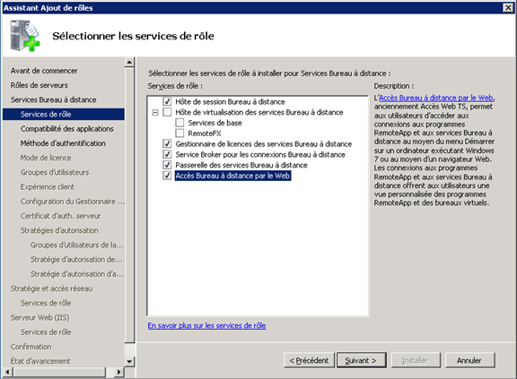The image size is (517, 379).
Task: Close the Assistant Ajout de rôles window
Action: point(508,7)
